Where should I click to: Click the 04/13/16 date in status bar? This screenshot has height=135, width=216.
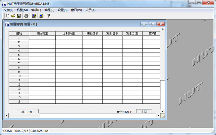click(x=22, y=131)
